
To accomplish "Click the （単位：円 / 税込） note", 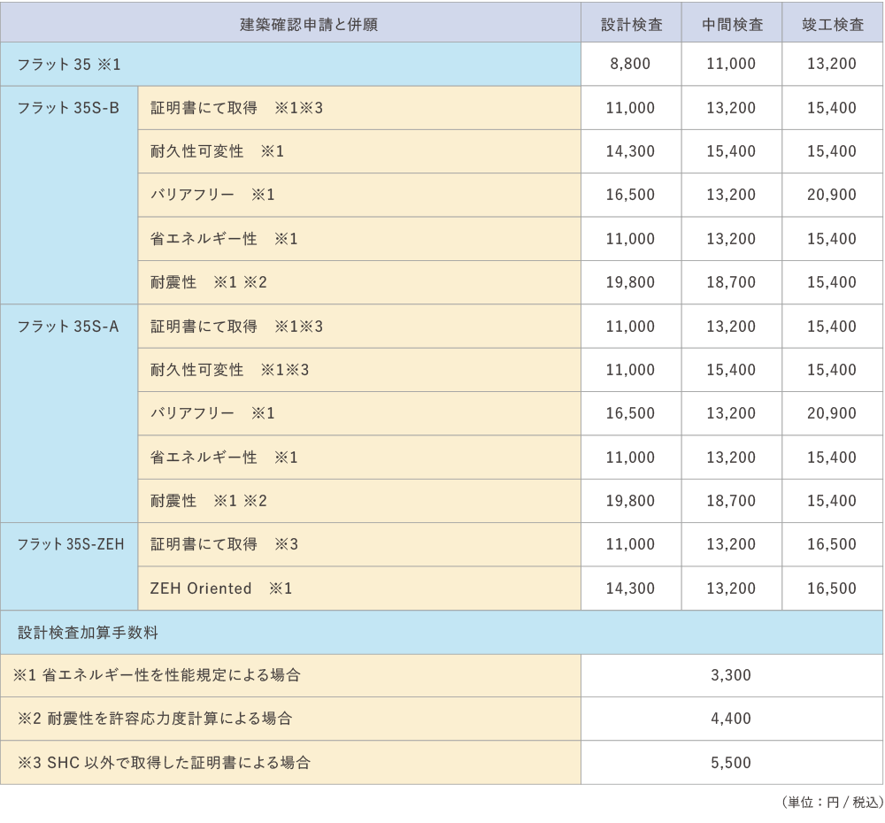I will click(833, 802).
